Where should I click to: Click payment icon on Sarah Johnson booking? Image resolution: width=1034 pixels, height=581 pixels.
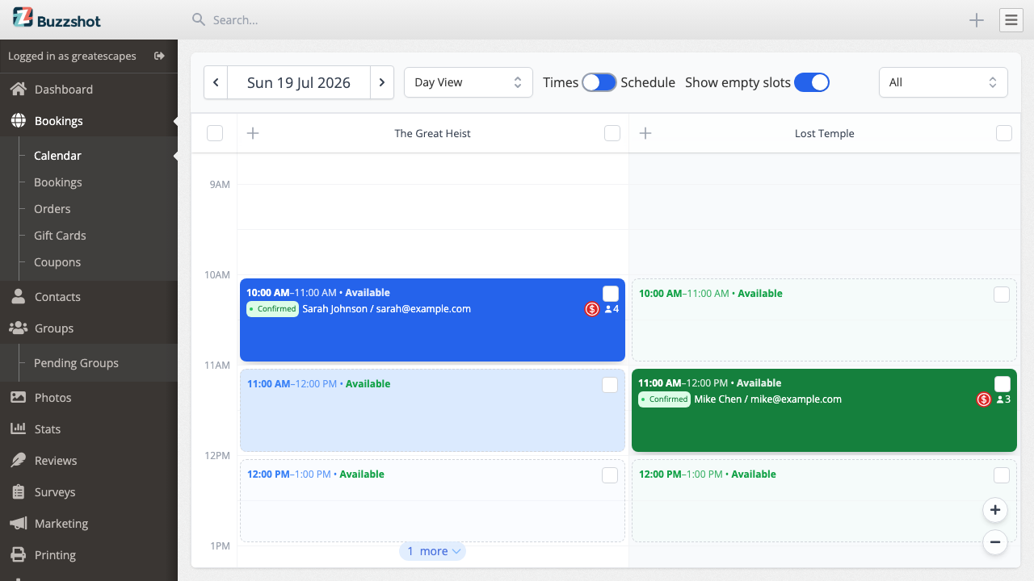click(x=592, y=309)
